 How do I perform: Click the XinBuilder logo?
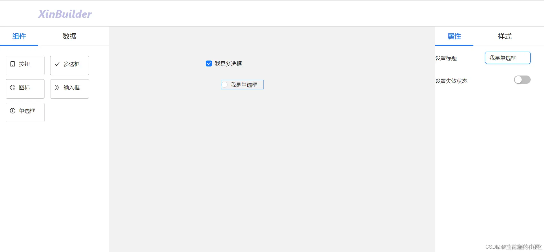click(x=65, y=14)
